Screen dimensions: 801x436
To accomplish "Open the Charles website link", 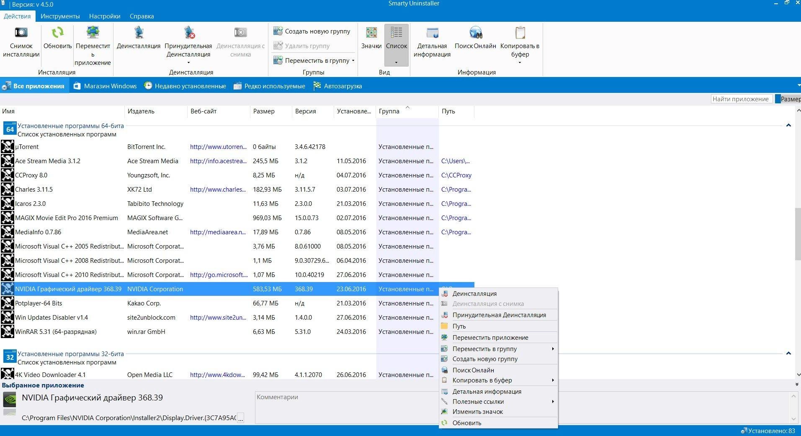I will pos(218,189).
